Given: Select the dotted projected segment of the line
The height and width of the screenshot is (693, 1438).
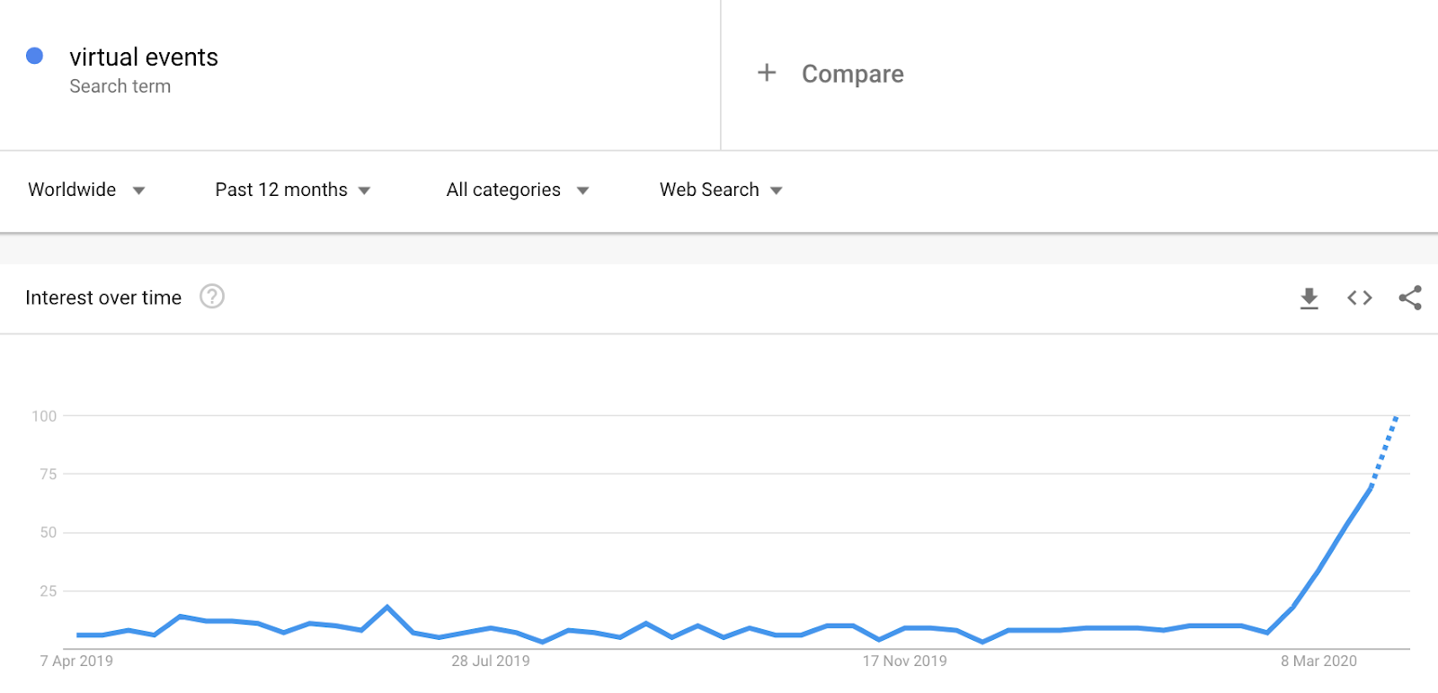Looking at the screenshot, I should click(x=1384, y=451).
